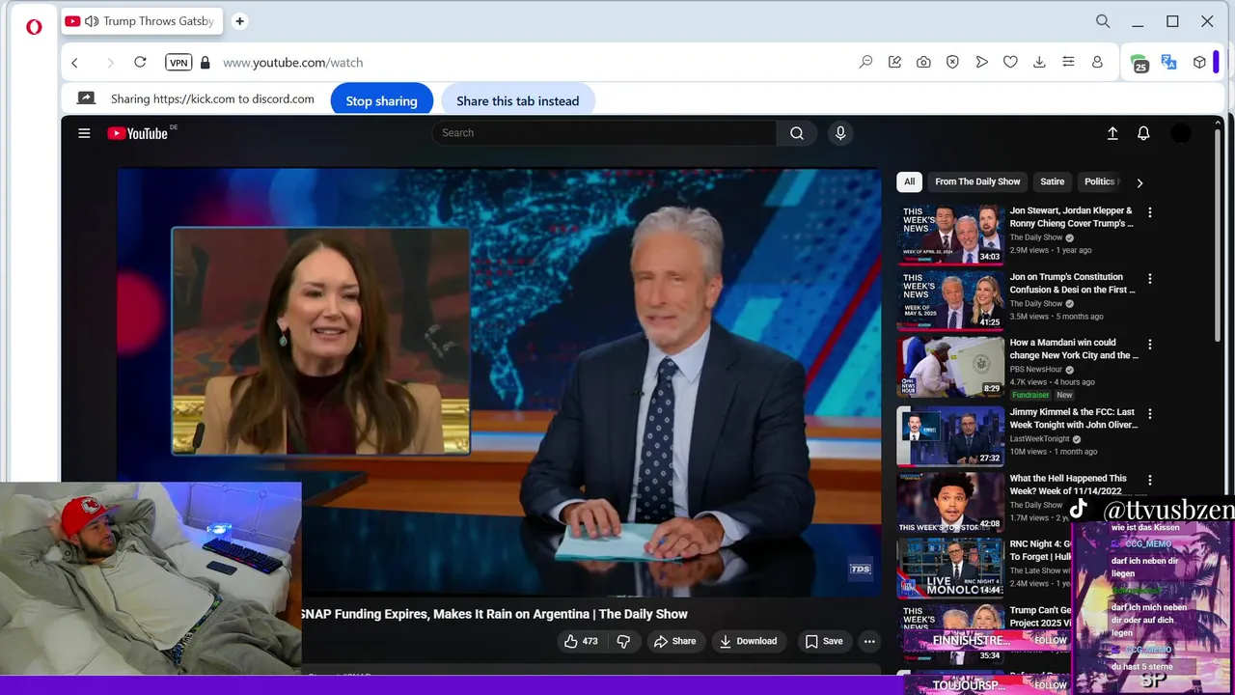Open the ad blocker shield icon
This screenshot has width=1235, height=695.
(952, 62)
